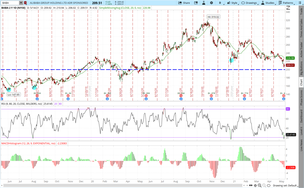Click the RSI study label
The width and height of the screenshot is (304, 188).
tap(21, 104)
